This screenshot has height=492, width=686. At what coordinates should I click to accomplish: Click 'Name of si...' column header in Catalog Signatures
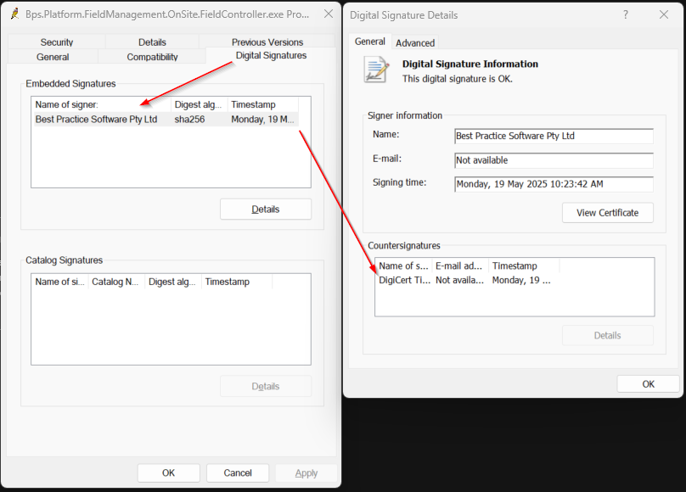pyautogui.click(x=60, y=282)
